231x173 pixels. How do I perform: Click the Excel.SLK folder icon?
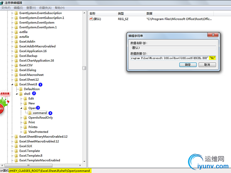click(16, 146)
